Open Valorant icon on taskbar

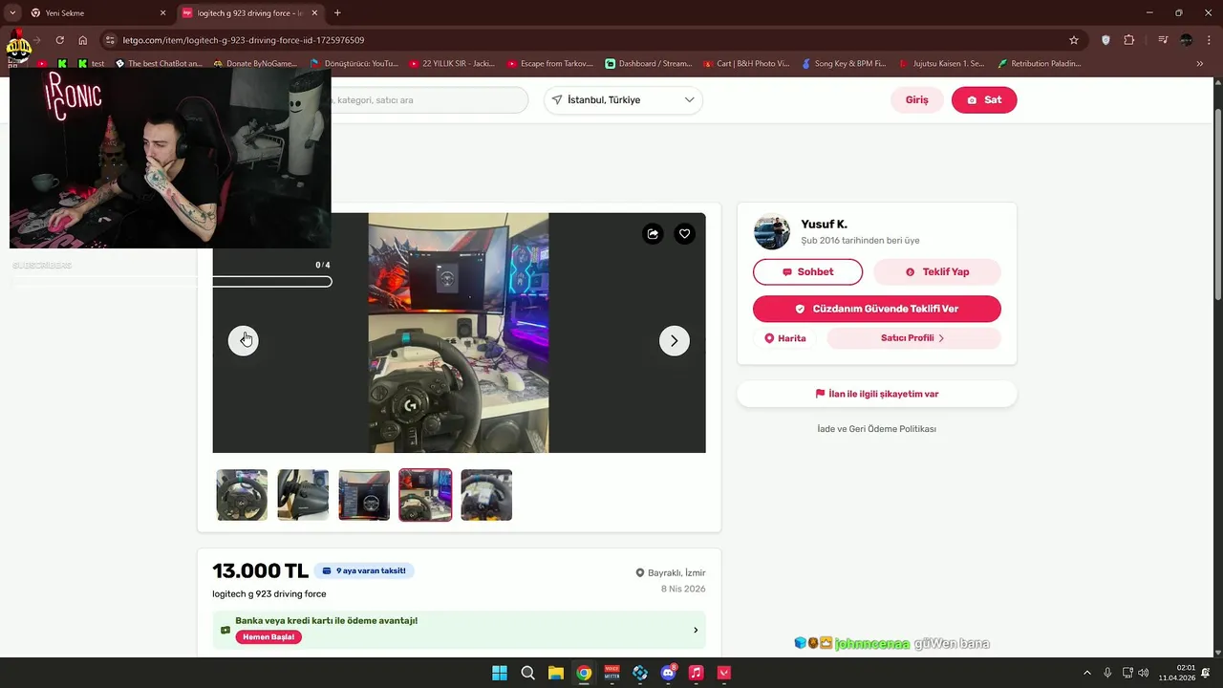(724, 673)
